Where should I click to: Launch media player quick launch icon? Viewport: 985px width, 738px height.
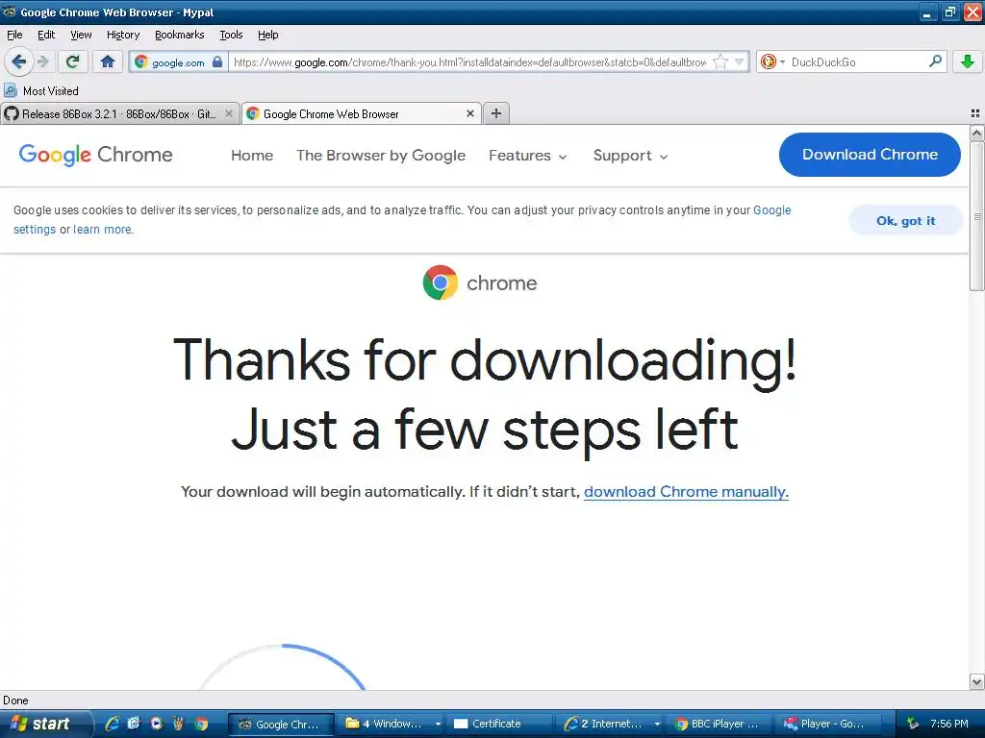157,724
